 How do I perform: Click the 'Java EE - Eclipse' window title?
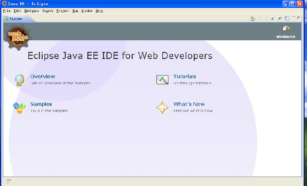pos(28,4)
